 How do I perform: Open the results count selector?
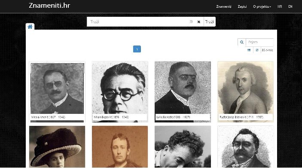[x=267, y=50]
